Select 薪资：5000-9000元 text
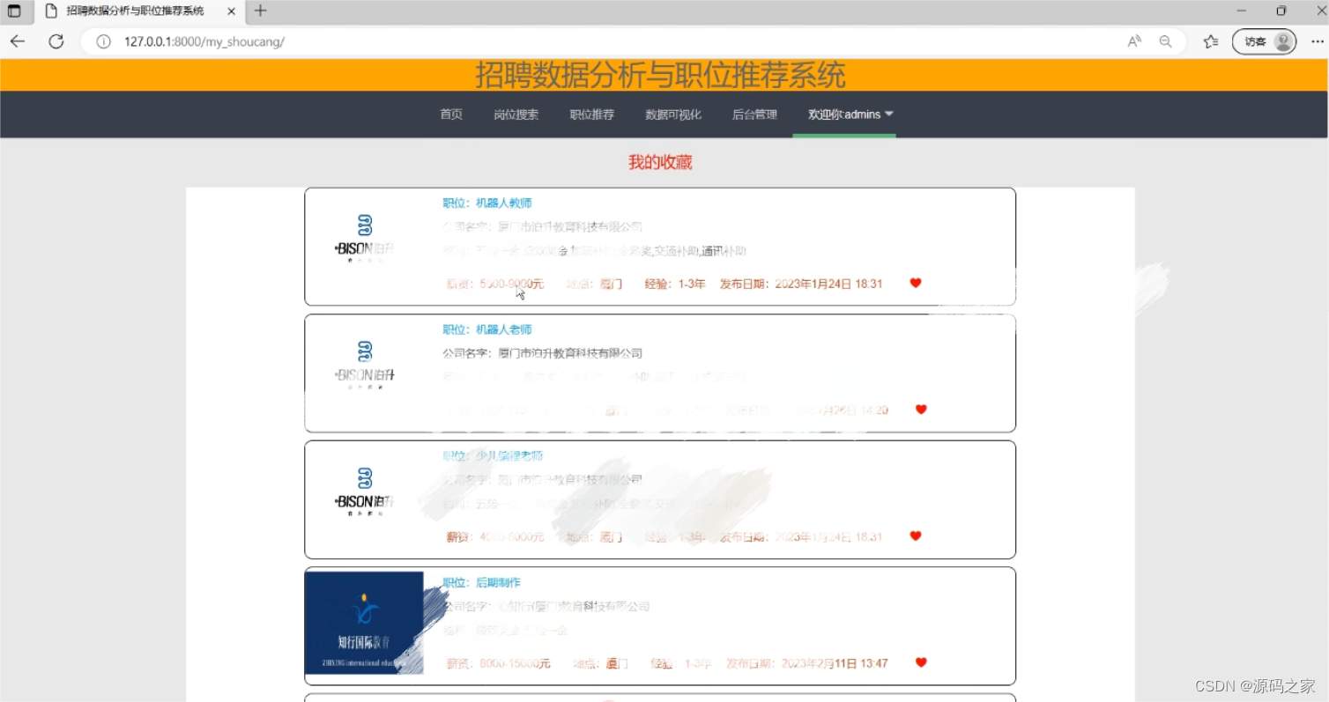The image size is (1329, 702). pos(495,284)
